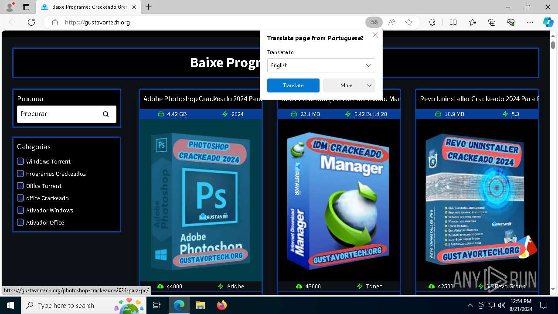Viewport: 558px width, 314px height.
Task: Launch the Copilot sidebar icon
Action: pos(548,22)
